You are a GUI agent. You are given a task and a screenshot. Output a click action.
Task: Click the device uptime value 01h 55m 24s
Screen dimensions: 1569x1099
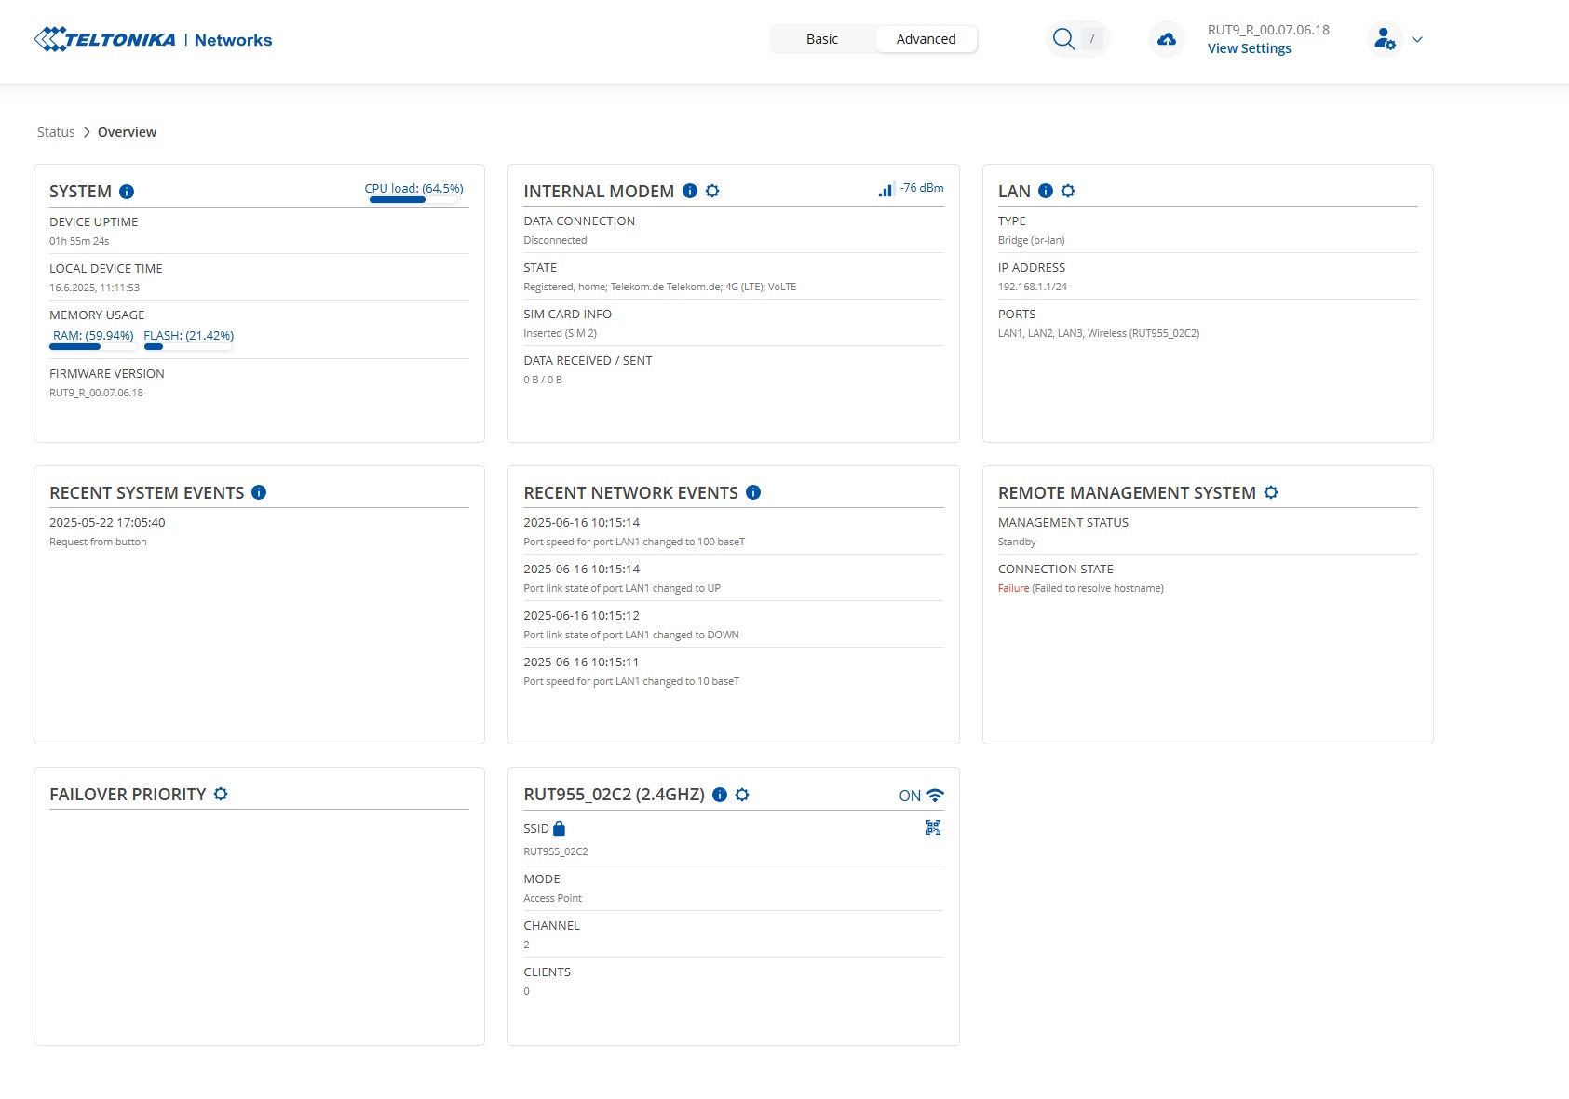click(x=79, y=241)
